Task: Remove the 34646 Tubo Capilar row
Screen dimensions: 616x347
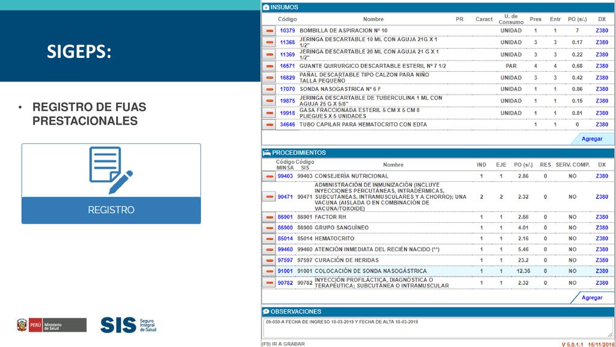Action: pyautogui.click(x=269, y=125)
